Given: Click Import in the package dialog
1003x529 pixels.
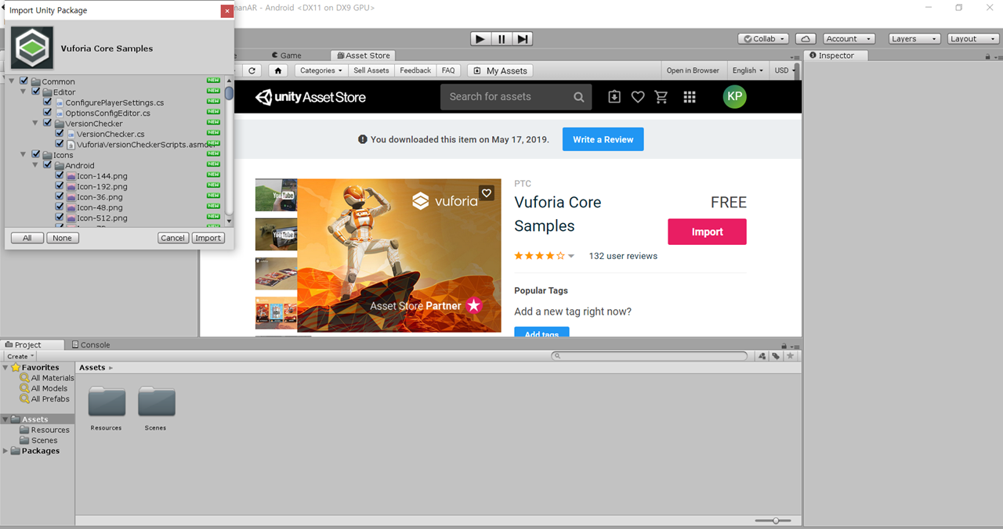Looking at the screenshot, I should tap(208, 238).
